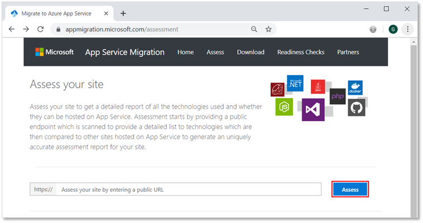Minimize the browser window
Image resolution: width=423 pixels, height=223 pixels.
366,9
